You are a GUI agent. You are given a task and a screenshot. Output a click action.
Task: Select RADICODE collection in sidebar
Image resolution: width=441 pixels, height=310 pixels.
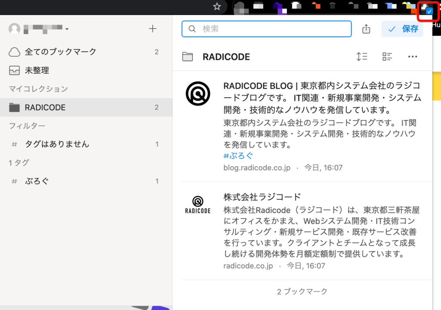(x=86, y=107)
